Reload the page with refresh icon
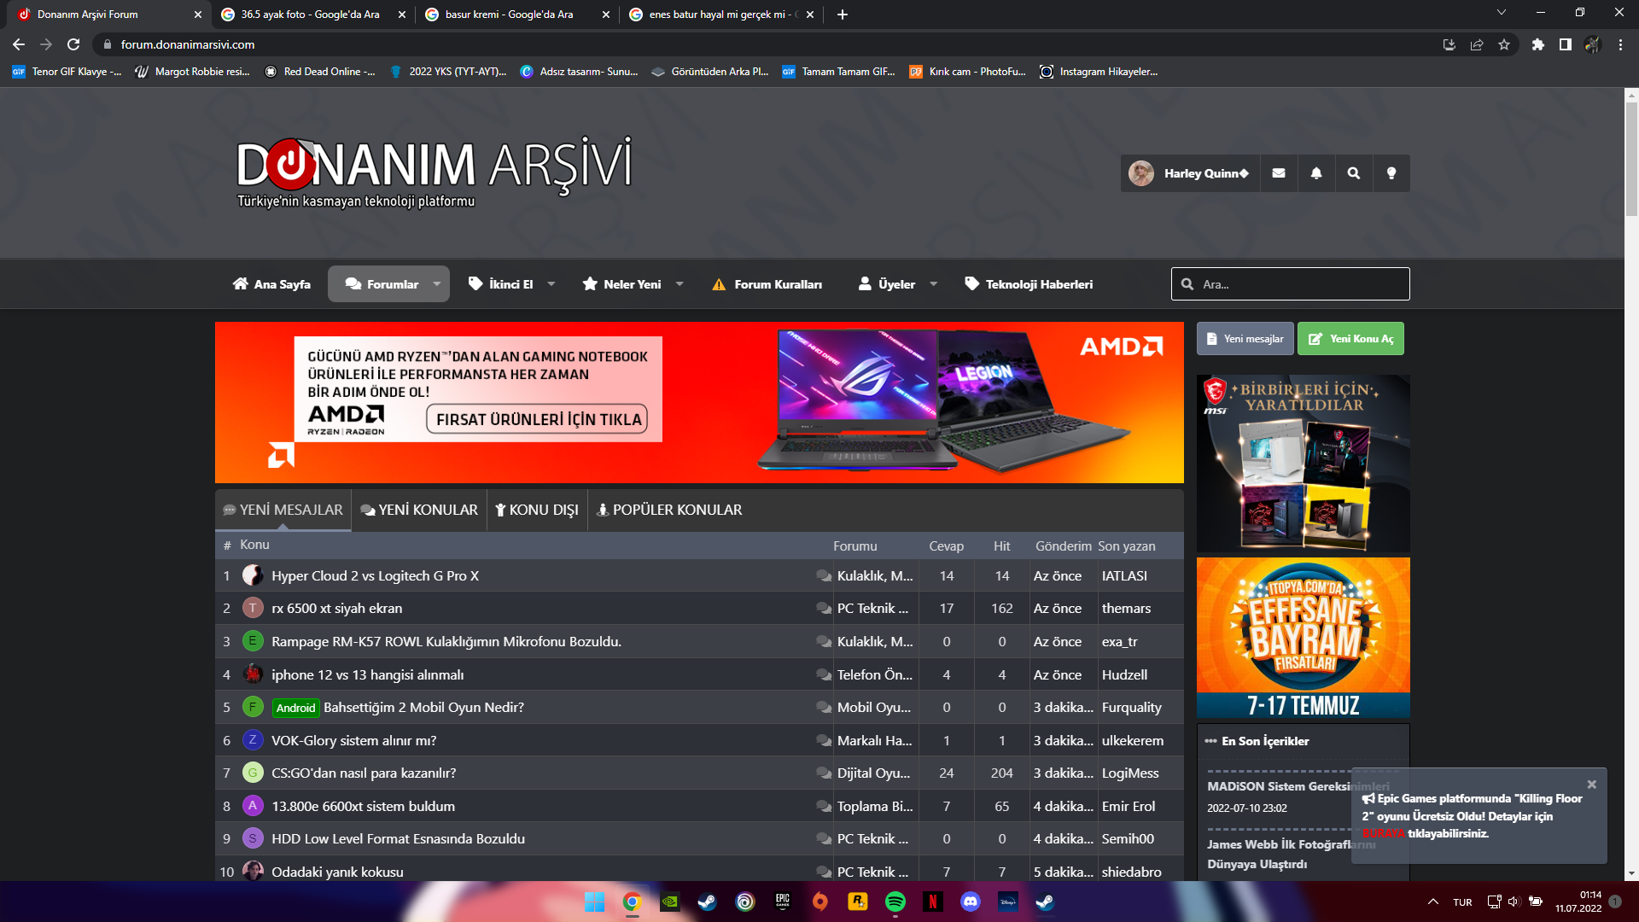Image resolution: width=1639 pixels, height=922 pixels. 73,44
